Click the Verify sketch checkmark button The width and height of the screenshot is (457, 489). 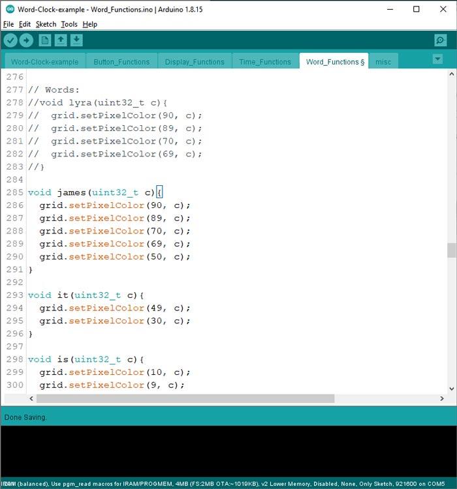pyautogui.click(x=10, y=40)
